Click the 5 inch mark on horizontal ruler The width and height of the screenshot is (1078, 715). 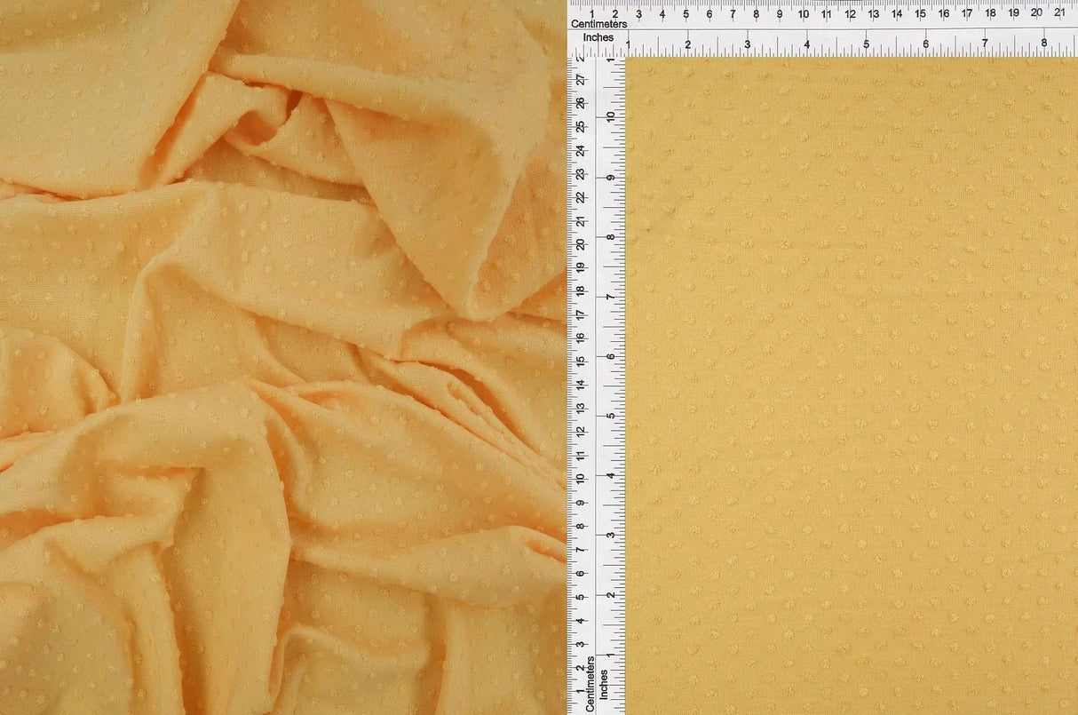click(866, 44)
